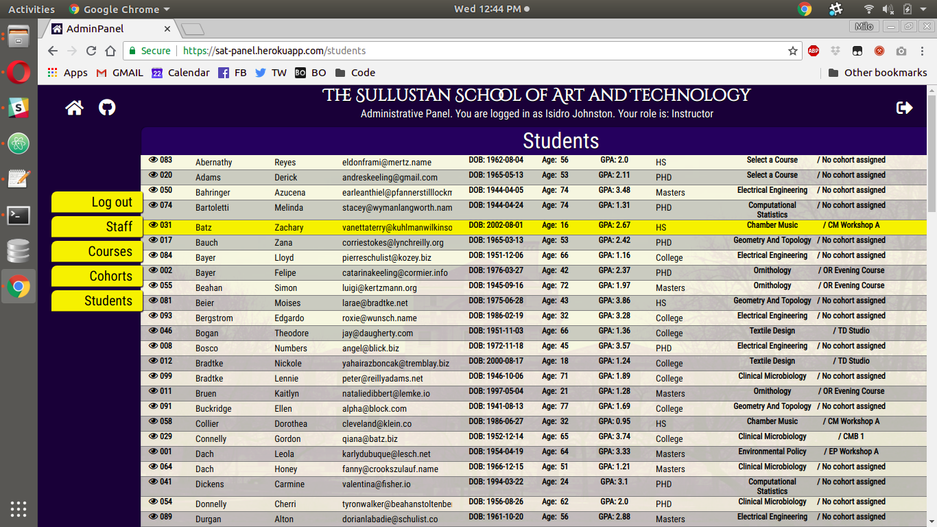Go back using the browser back arrow
The image size is (937, 527).
53,51
